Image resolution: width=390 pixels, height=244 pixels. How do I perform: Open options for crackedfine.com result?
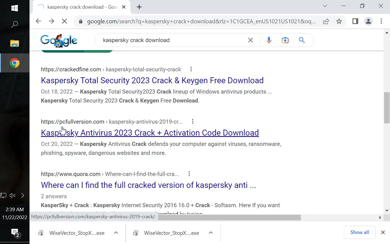pyautogui.click(x=191, y=69)
